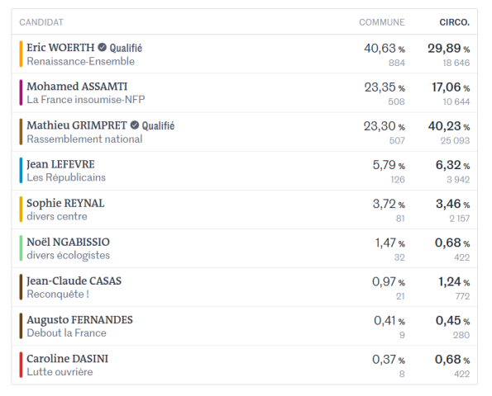This screenshot has height=396, width=492.
Task: Click Jean LEFEVRE candidate row name
Action: [60, 164]
